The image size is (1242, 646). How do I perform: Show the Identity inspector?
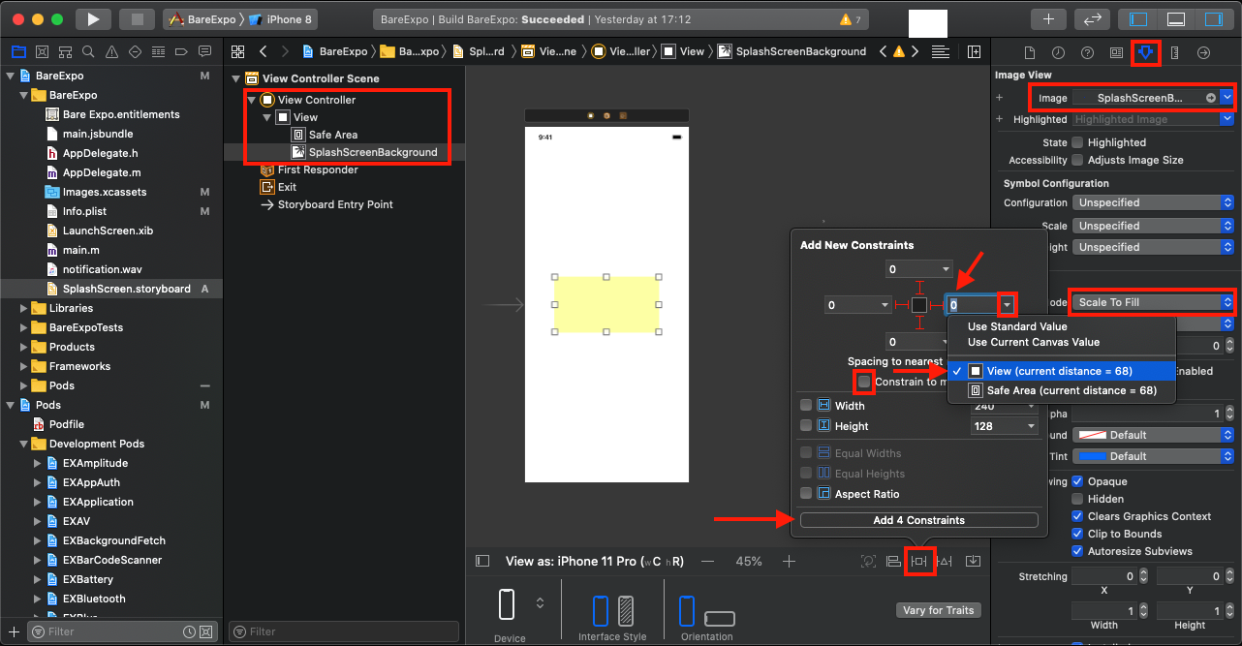pos(1116,52)
